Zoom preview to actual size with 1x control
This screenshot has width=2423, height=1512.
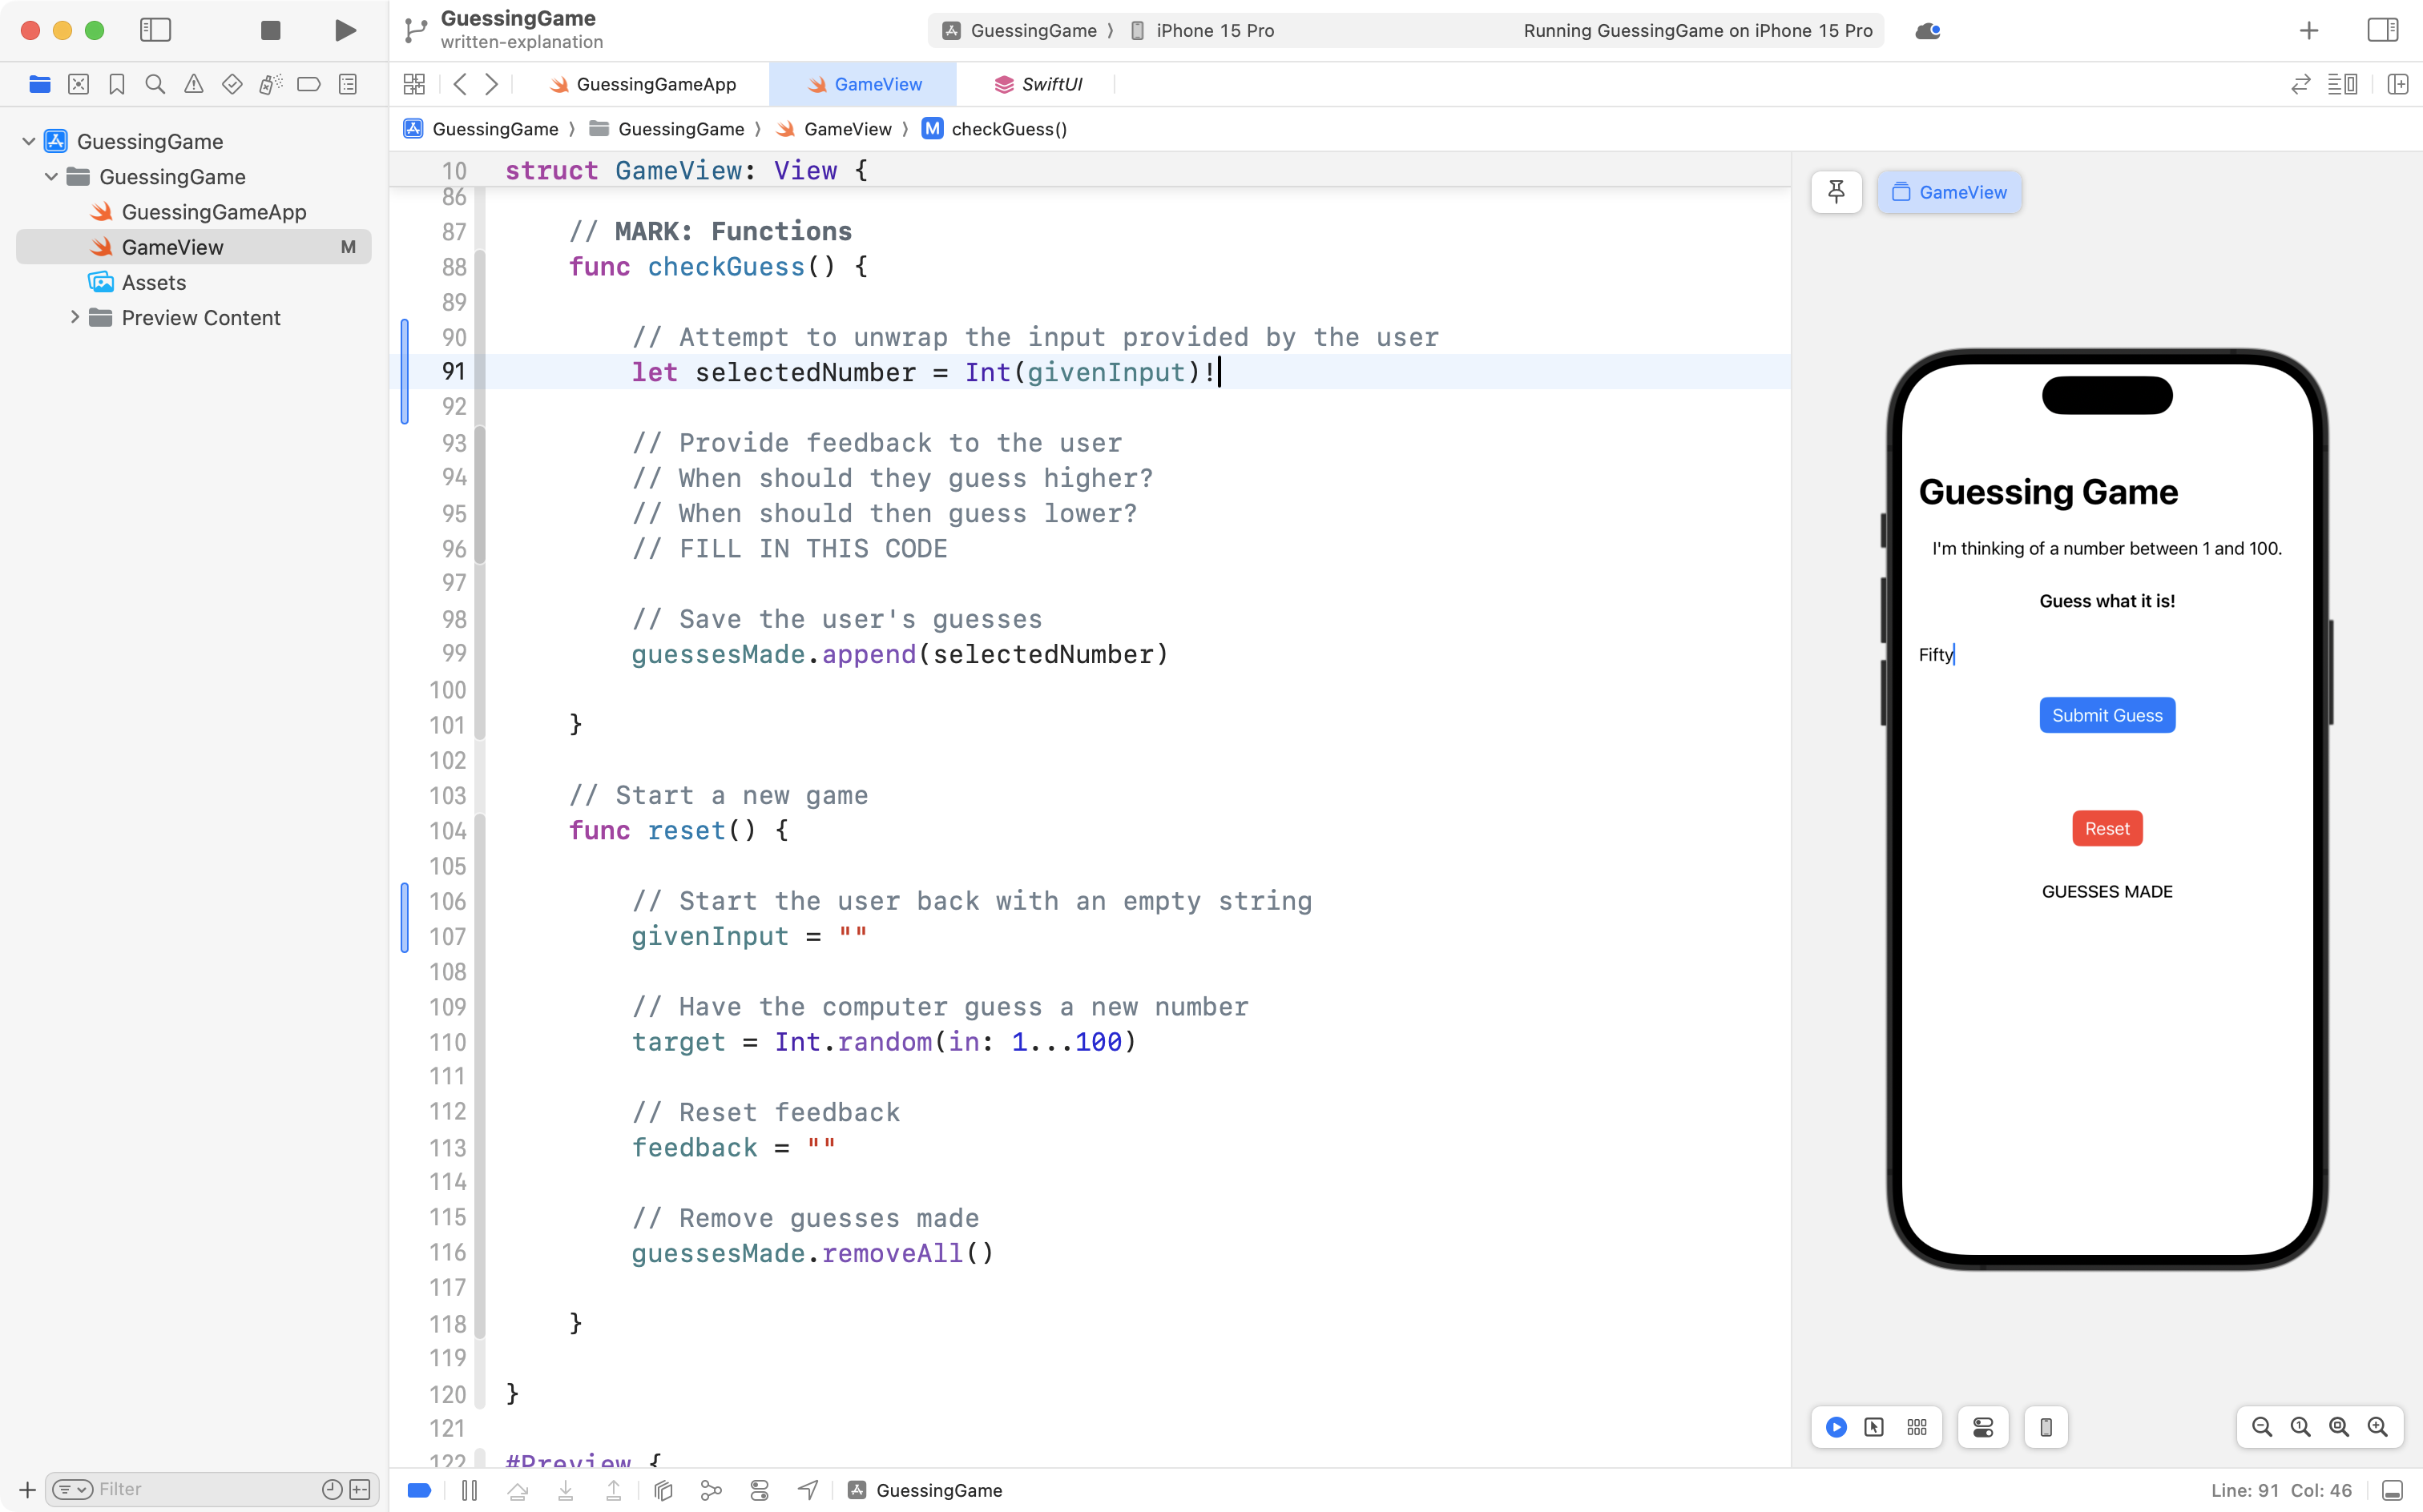(2299, 1427)
